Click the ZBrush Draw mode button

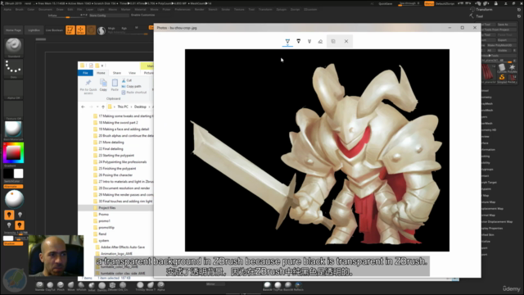pyautogui.click(x=80, y=30)
